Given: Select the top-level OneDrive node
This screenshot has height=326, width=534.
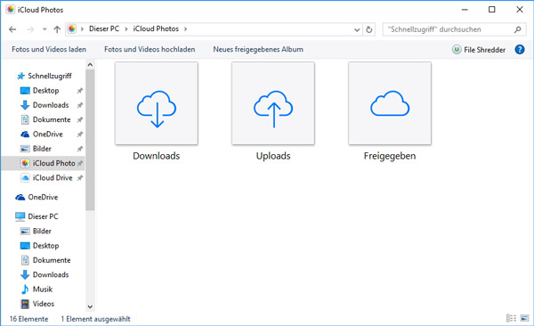Looking at the screenshot, I should pos(43,197).
